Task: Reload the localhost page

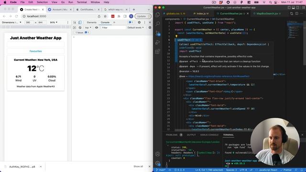Action: tap(17, 16)
